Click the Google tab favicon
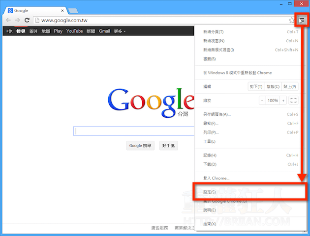This screenshot has height=236, width=310. pyautogui.click(x=10, y=10)
